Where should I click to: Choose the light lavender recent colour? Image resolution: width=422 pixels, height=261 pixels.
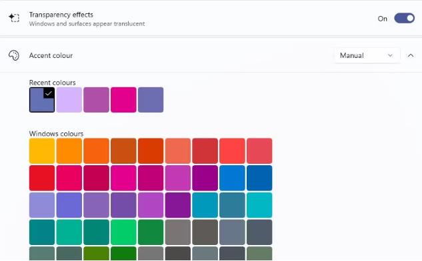pos(69,100)
